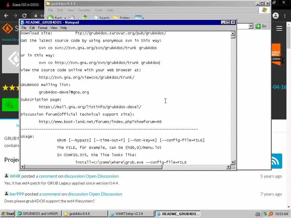Open the Edit menu in Notepad
Screen dimensions: 291x218
pyautogui.click(x=32, y=28)
